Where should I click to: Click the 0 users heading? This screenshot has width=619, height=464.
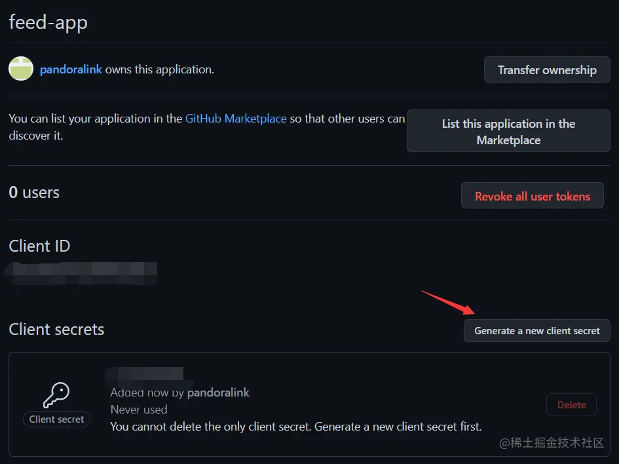pyautogui.click(x=34, y=193)
